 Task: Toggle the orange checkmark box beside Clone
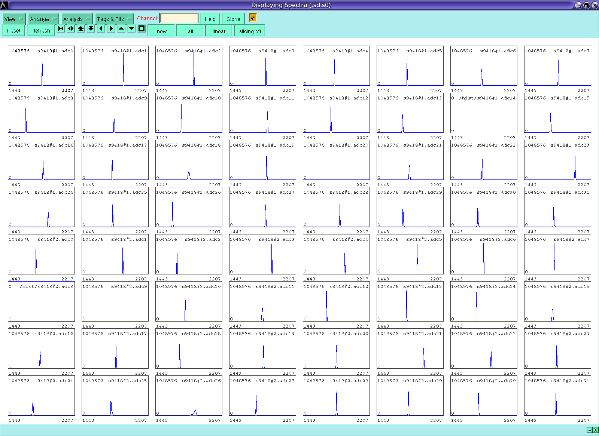tap(253, 18)
